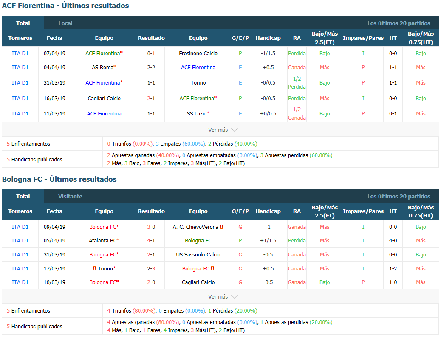The image size is (441, 338).
Task: Click ACF Fiorentina in the Torino 1-1 row
Action: click(103, 83)
